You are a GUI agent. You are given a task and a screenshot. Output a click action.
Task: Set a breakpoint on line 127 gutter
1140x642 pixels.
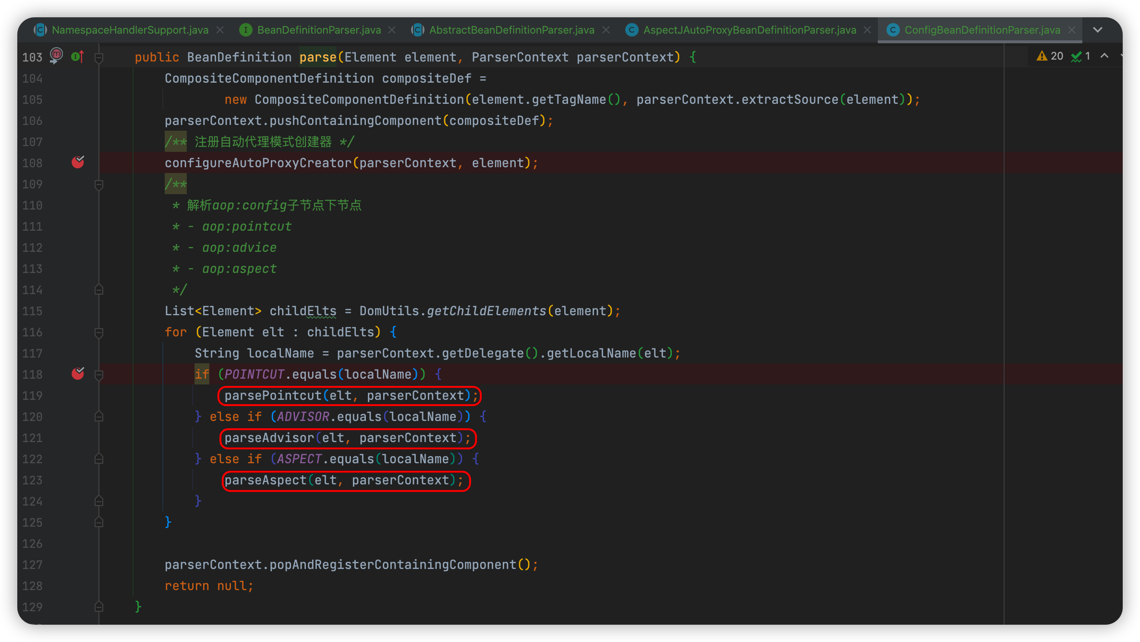[78, 565]
